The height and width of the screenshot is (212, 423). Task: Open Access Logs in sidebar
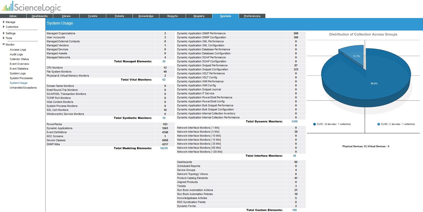tap(18, 50)
